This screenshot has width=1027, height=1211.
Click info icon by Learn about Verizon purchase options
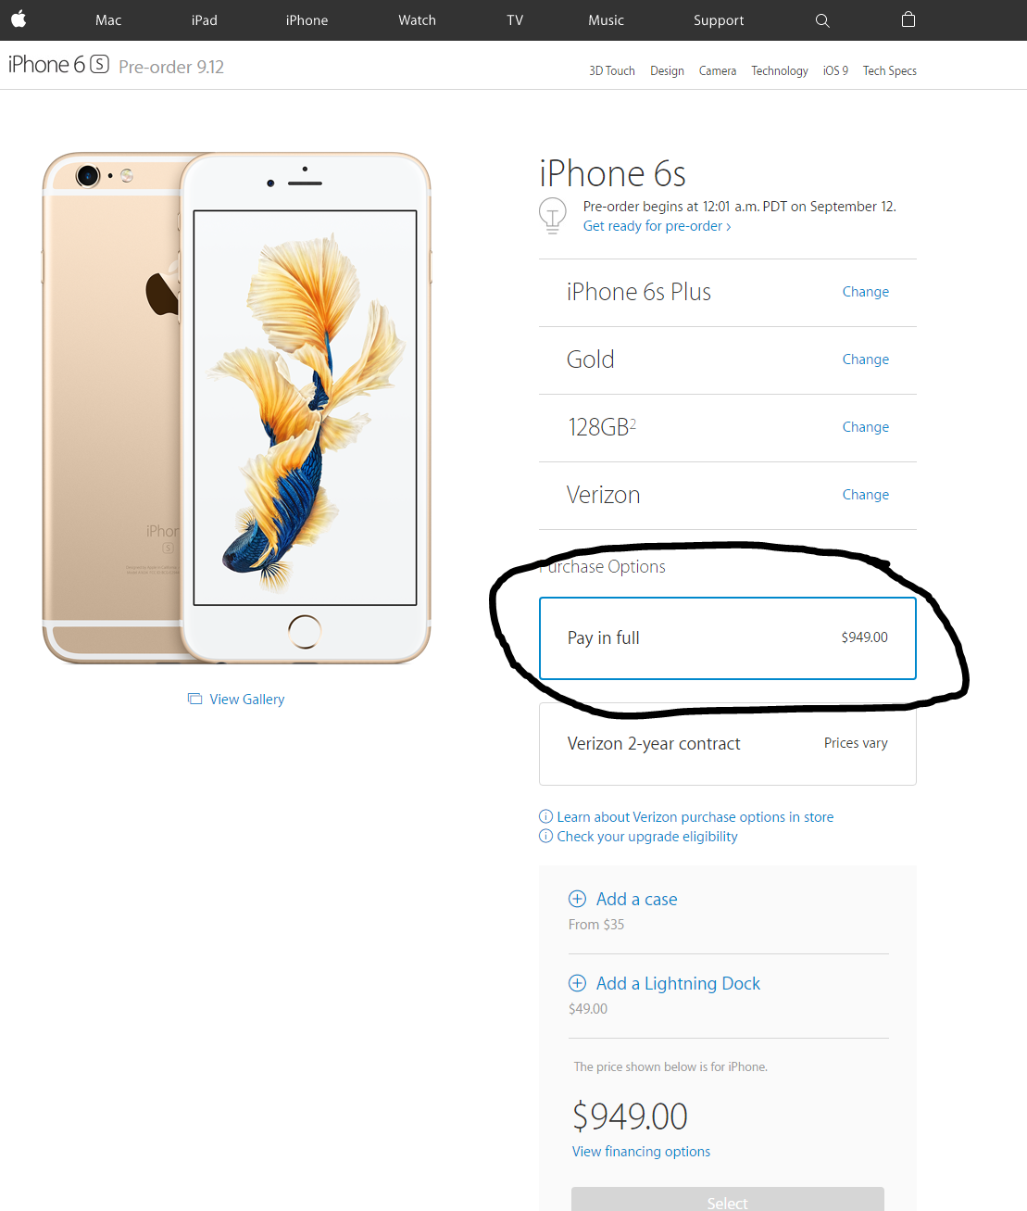click(x=545, y=816)
